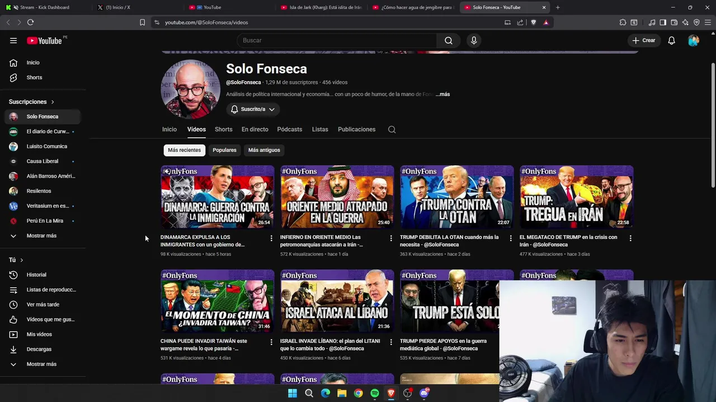The image size is (716, 402).
Task: Click the Brave Shields lion icon
Action: pos(533,22)
